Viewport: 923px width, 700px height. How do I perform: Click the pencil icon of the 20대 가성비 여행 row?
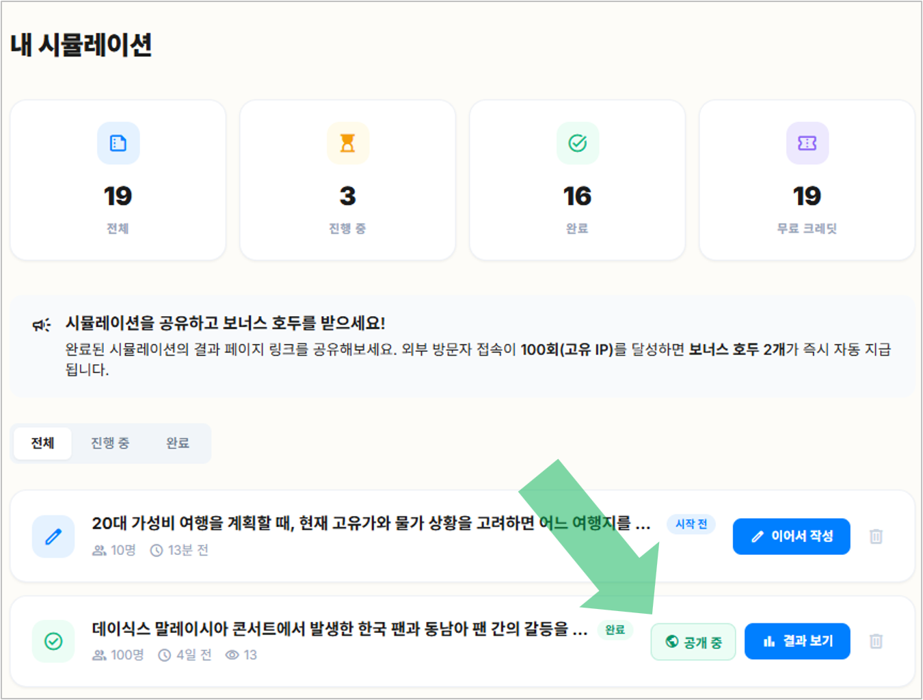[x=53, y=536]
